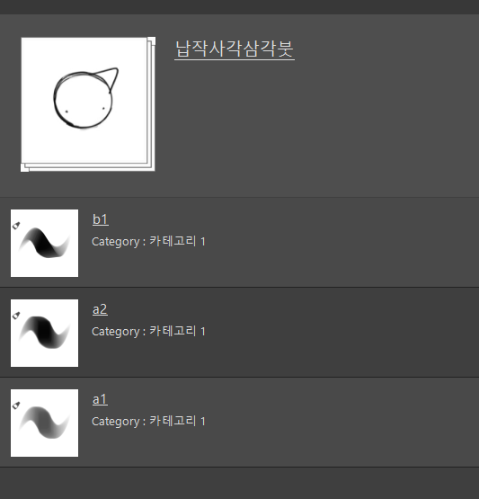Select the a2 brush stroke thumbnail

click(x=45, y=333)
